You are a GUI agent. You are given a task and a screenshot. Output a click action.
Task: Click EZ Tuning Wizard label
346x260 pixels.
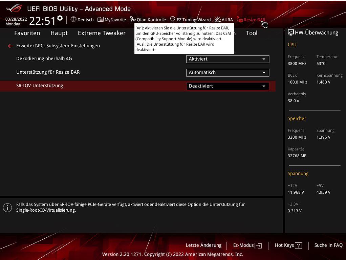click(x=194, y=20)
